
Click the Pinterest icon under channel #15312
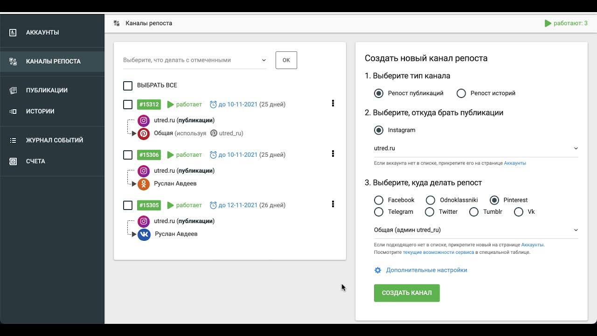point(144,133)
